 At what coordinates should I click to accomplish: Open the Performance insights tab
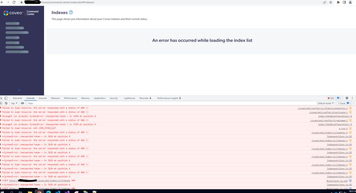(169, 98)
